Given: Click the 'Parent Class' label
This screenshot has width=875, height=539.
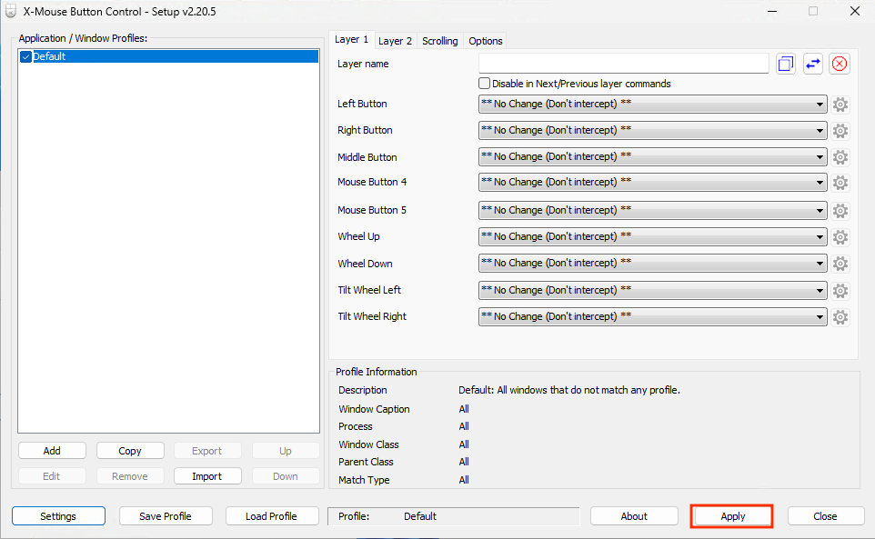Looking at the screenshot, I should point(366,462).
